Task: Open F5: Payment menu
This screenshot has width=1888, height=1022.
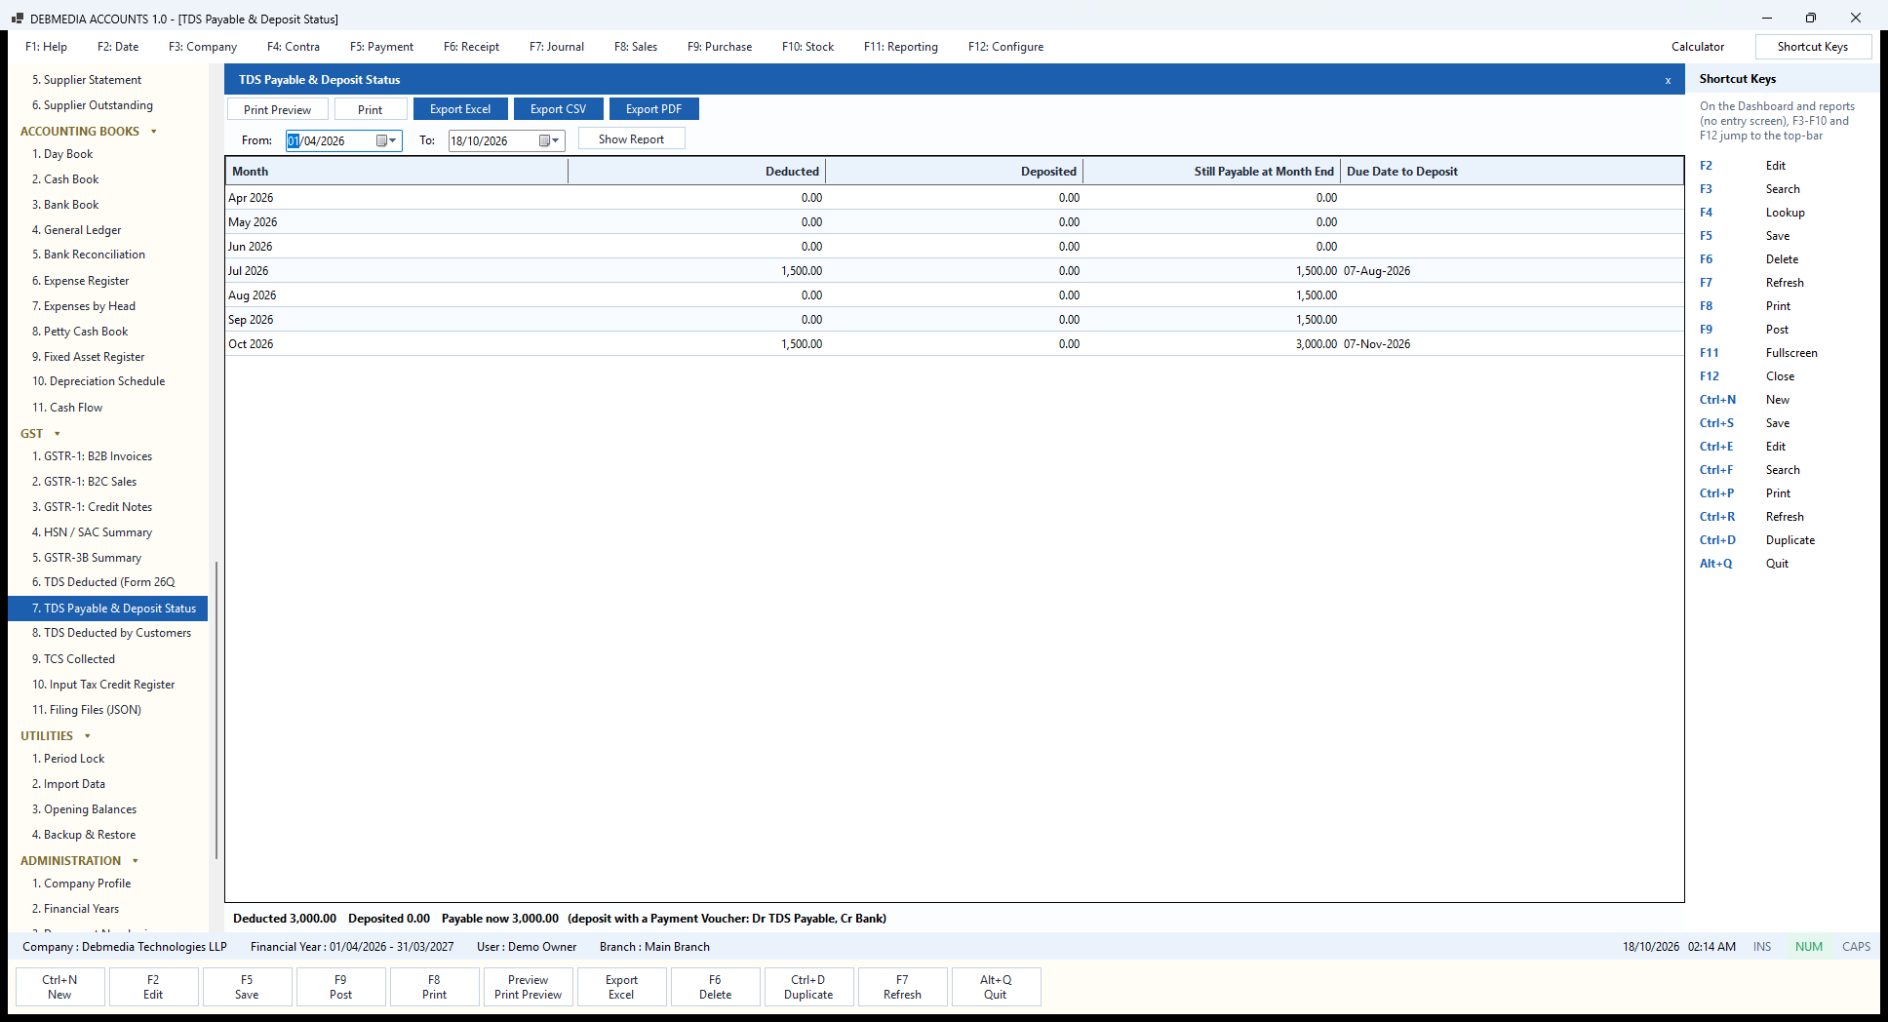Action: click(381, 47)
